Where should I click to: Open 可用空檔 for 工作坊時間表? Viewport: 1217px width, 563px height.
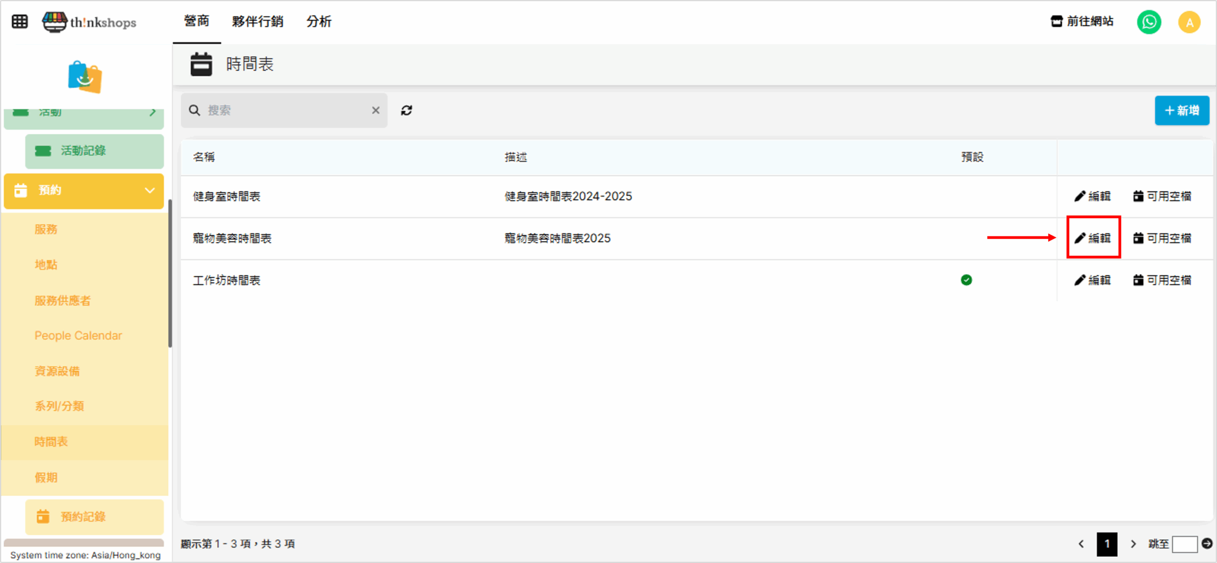1162,280
